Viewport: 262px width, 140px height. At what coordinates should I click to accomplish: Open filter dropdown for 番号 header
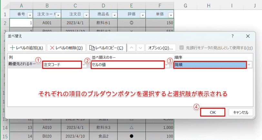30,15
